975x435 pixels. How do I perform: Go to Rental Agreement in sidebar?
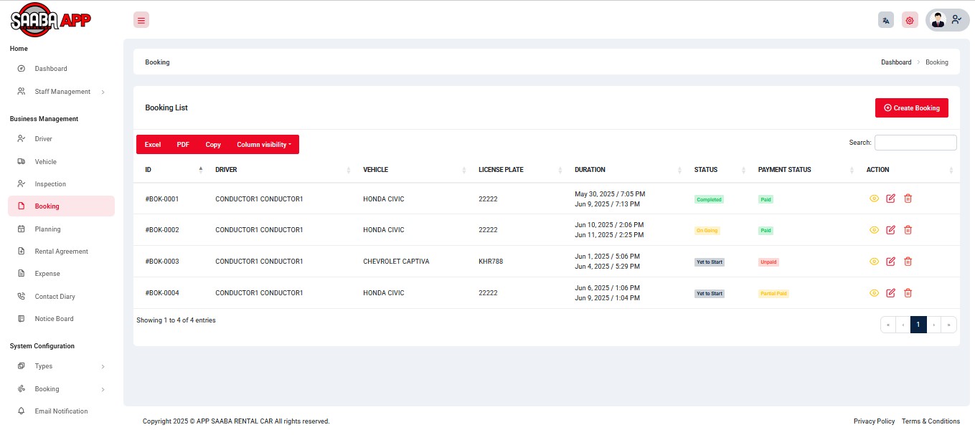point(61,252)
